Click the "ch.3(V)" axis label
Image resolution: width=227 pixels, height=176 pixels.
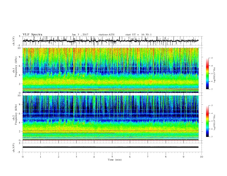click(14, 148)
